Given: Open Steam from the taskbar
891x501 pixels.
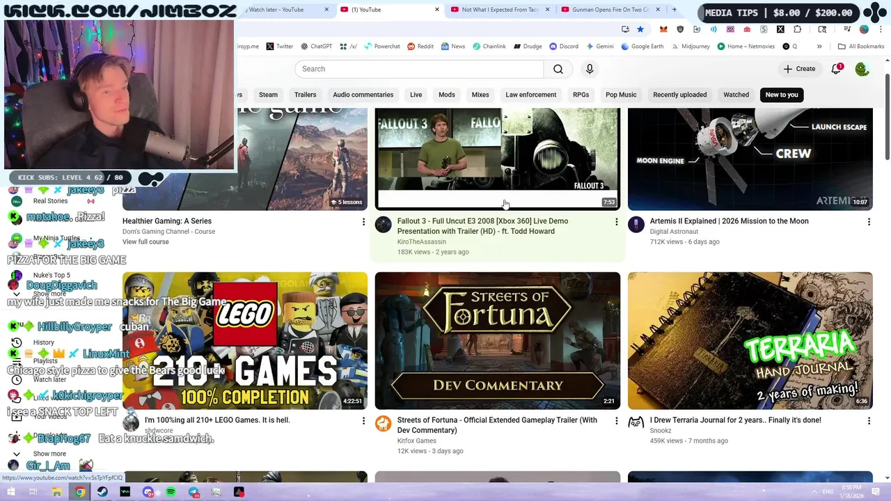Looking at the screenshot, I should (x=102, y=492).
